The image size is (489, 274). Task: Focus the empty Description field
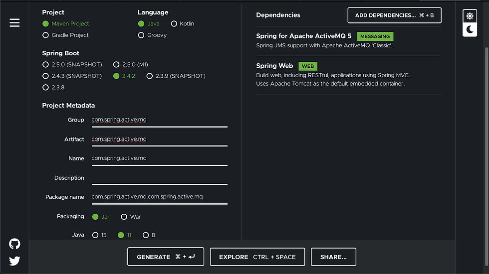[159, 178]
